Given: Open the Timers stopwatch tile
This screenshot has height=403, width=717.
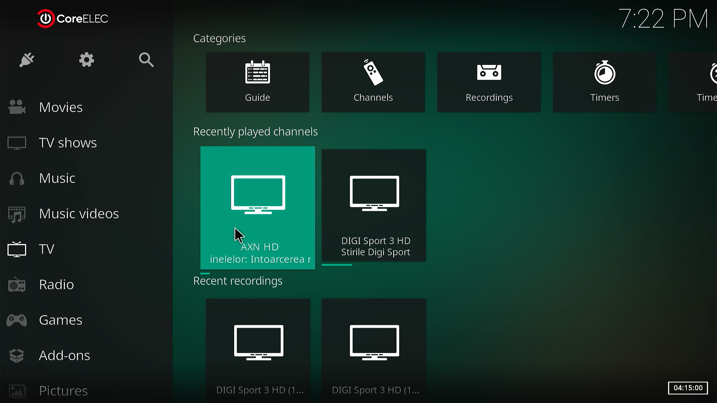Looking at the screenshot, I should 605,82.
